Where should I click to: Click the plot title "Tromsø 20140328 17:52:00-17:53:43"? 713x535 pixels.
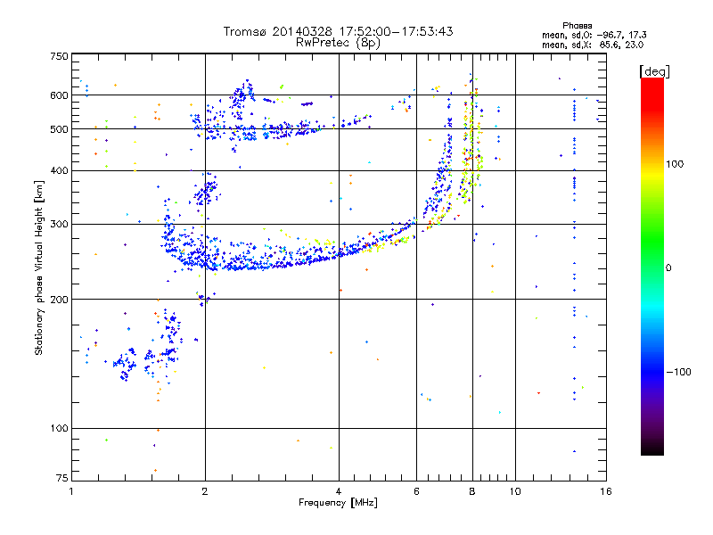pyautogui.click(x=338, y=31)
